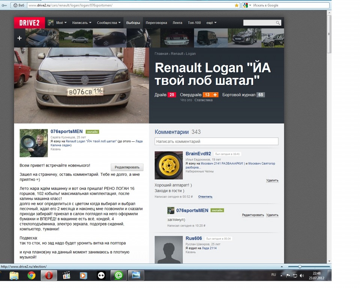Click the Бортовой журнал 65 counter
The image size is (360, 288).
243,94
